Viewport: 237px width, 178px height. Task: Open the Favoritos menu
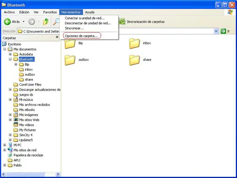pos(50,12)
